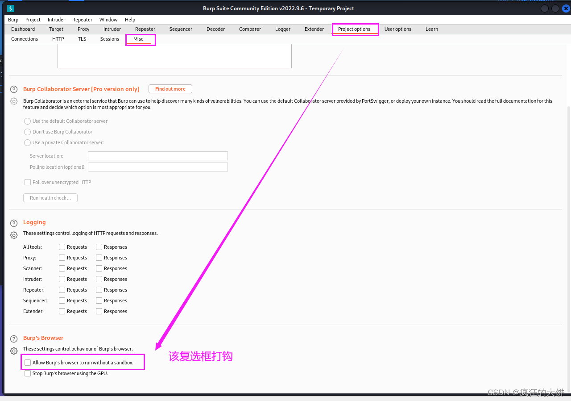Open the Extender tab
571x401 pixels.
314,29
